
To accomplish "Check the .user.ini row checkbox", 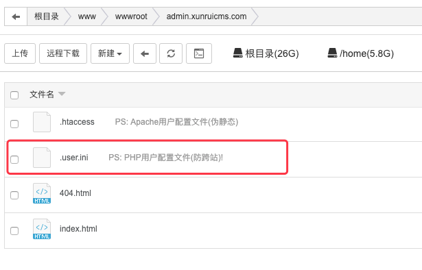I will pos(14,160).
